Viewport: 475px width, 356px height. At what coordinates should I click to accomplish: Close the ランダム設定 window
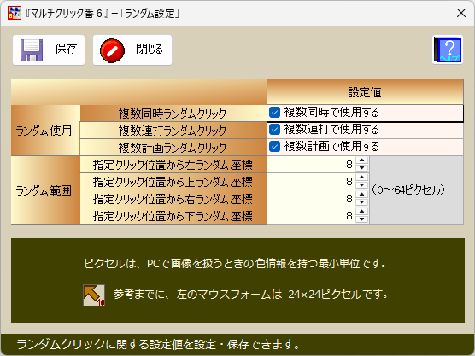[461, 13]
